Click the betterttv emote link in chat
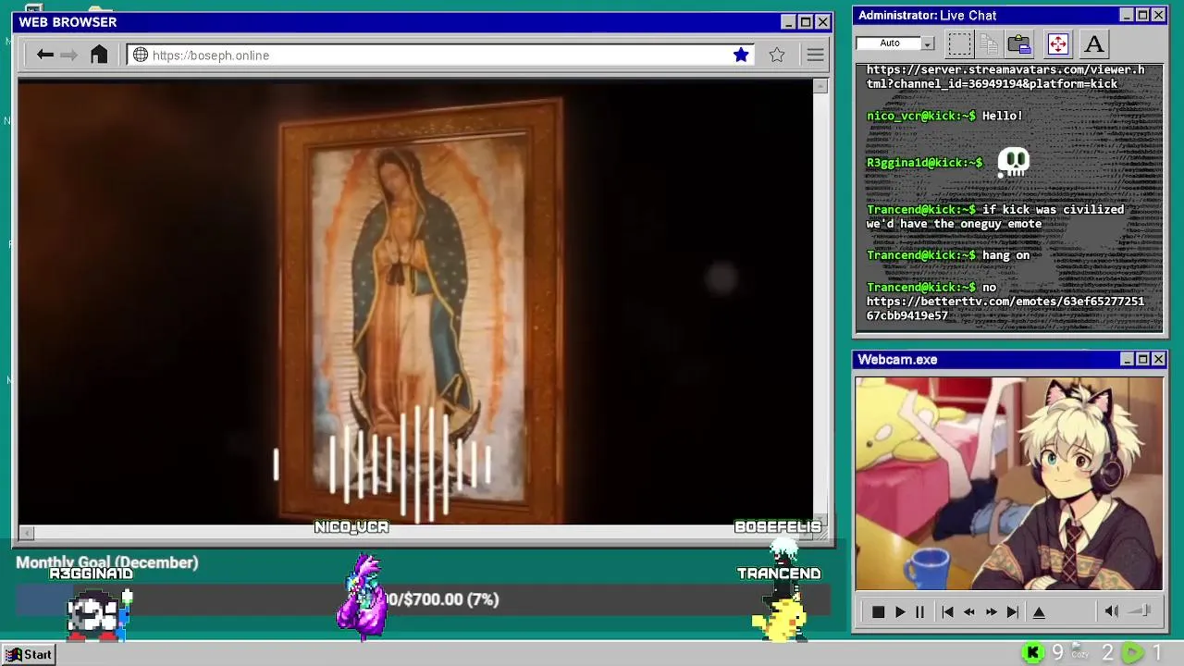Image resolution: width=1184 pixels, height=666 pixels. click(1005, 308)
